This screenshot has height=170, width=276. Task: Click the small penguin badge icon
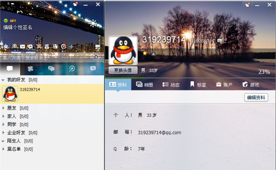pos(153,53)
